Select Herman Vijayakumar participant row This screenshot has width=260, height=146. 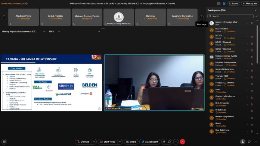point(231,118)
